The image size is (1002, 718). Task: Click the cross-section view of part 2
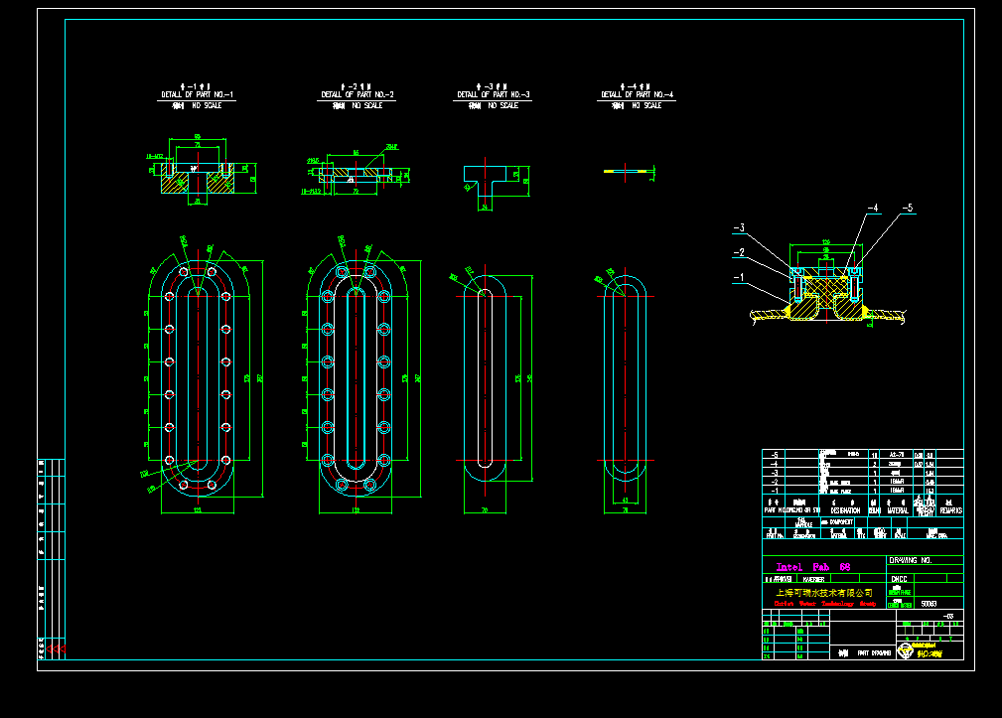coord(356,173)
